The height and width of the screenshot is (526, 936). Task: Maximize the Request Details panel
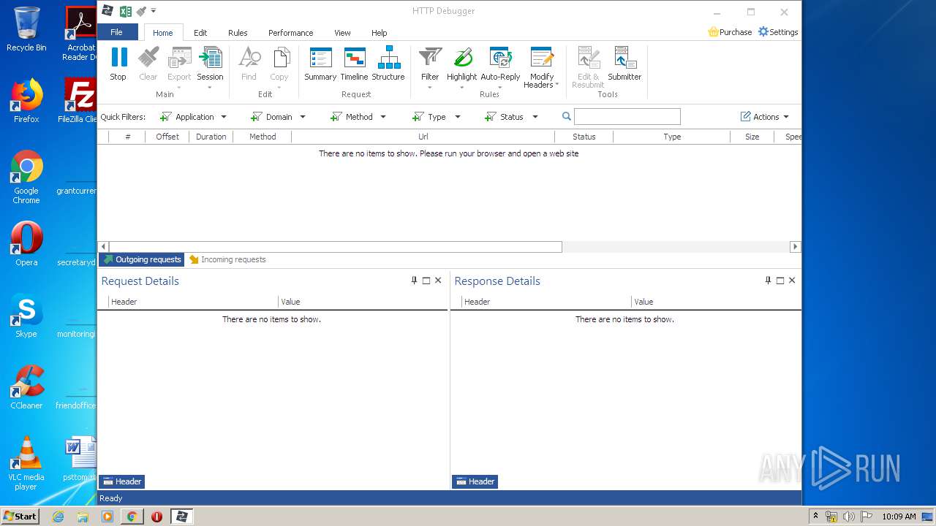pyautogui.click(x=426, y=281)
